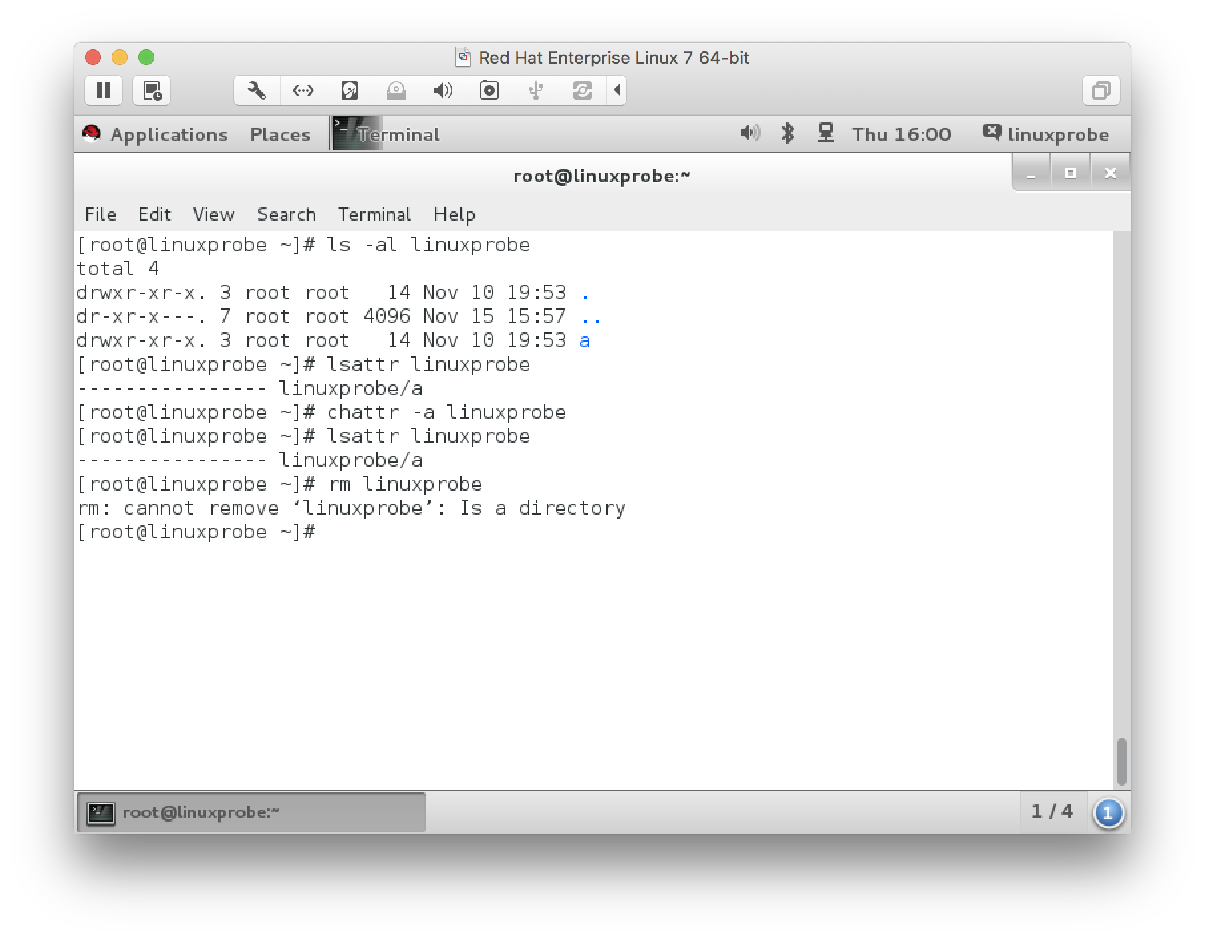1205x940 pixels.
Task: Click the wired network indicator
Action: pos(826,133)
